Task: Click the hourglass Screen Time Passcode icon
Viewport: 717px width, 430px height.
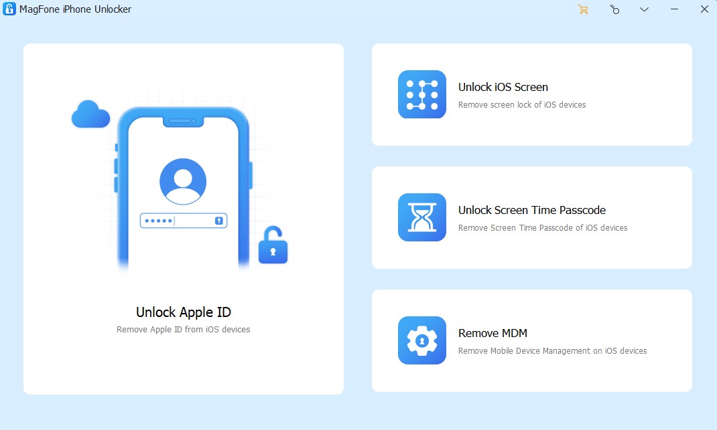Action: [x=421, y=217]
